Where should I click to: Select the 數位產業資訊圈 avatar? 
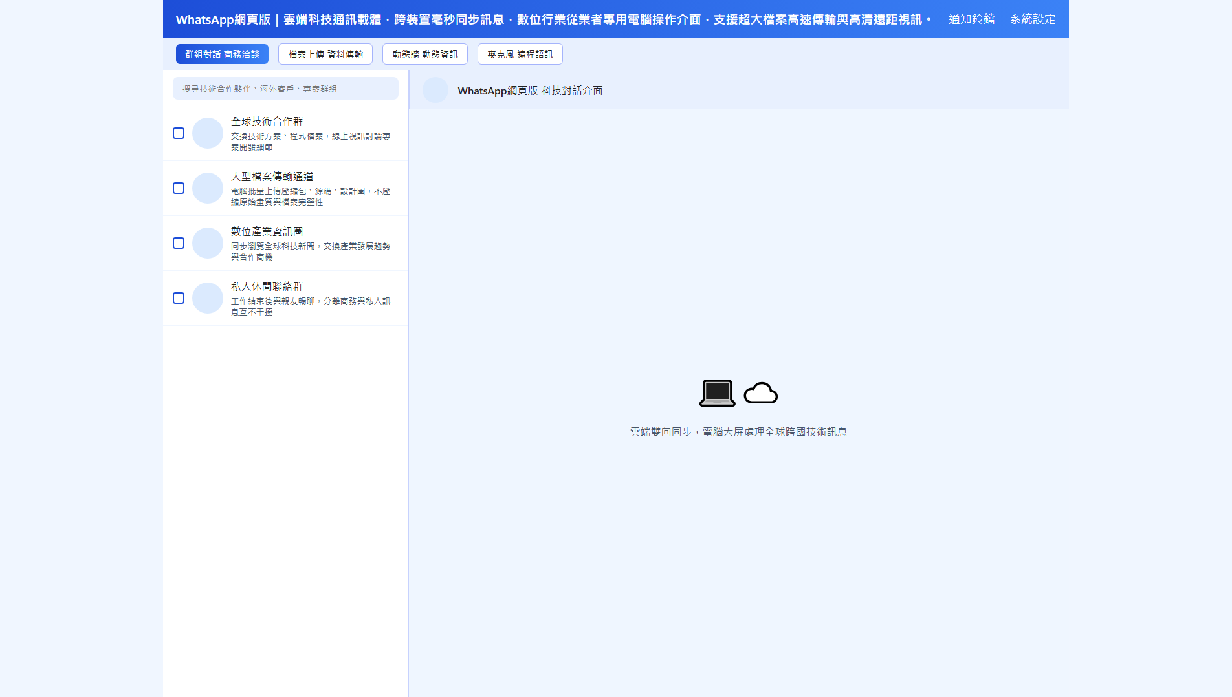click(208, 243)
